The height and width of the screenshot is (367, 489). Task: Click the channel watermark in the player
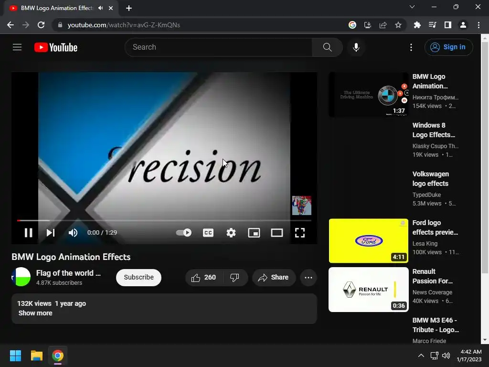point(302,205)
